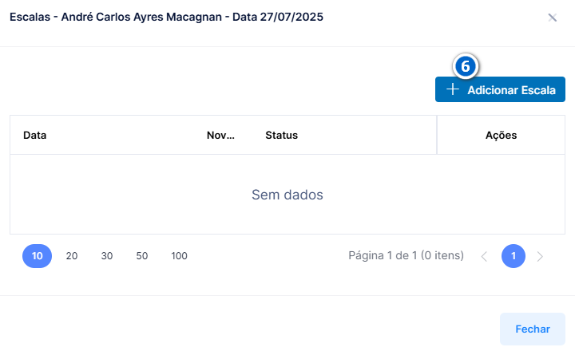The height and width of the screenshot is (351, 575).
Task: Click the Página 1 de 1 page info
Action: pos(406,255)
